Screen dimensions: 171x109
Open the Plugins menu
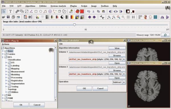74,6
